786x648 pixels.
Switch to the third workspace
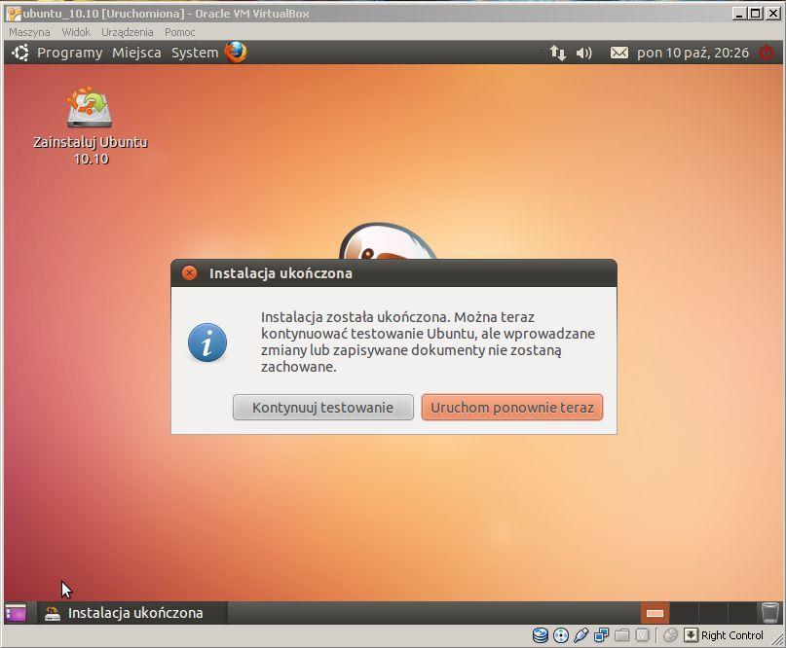(x=713, y=612)
